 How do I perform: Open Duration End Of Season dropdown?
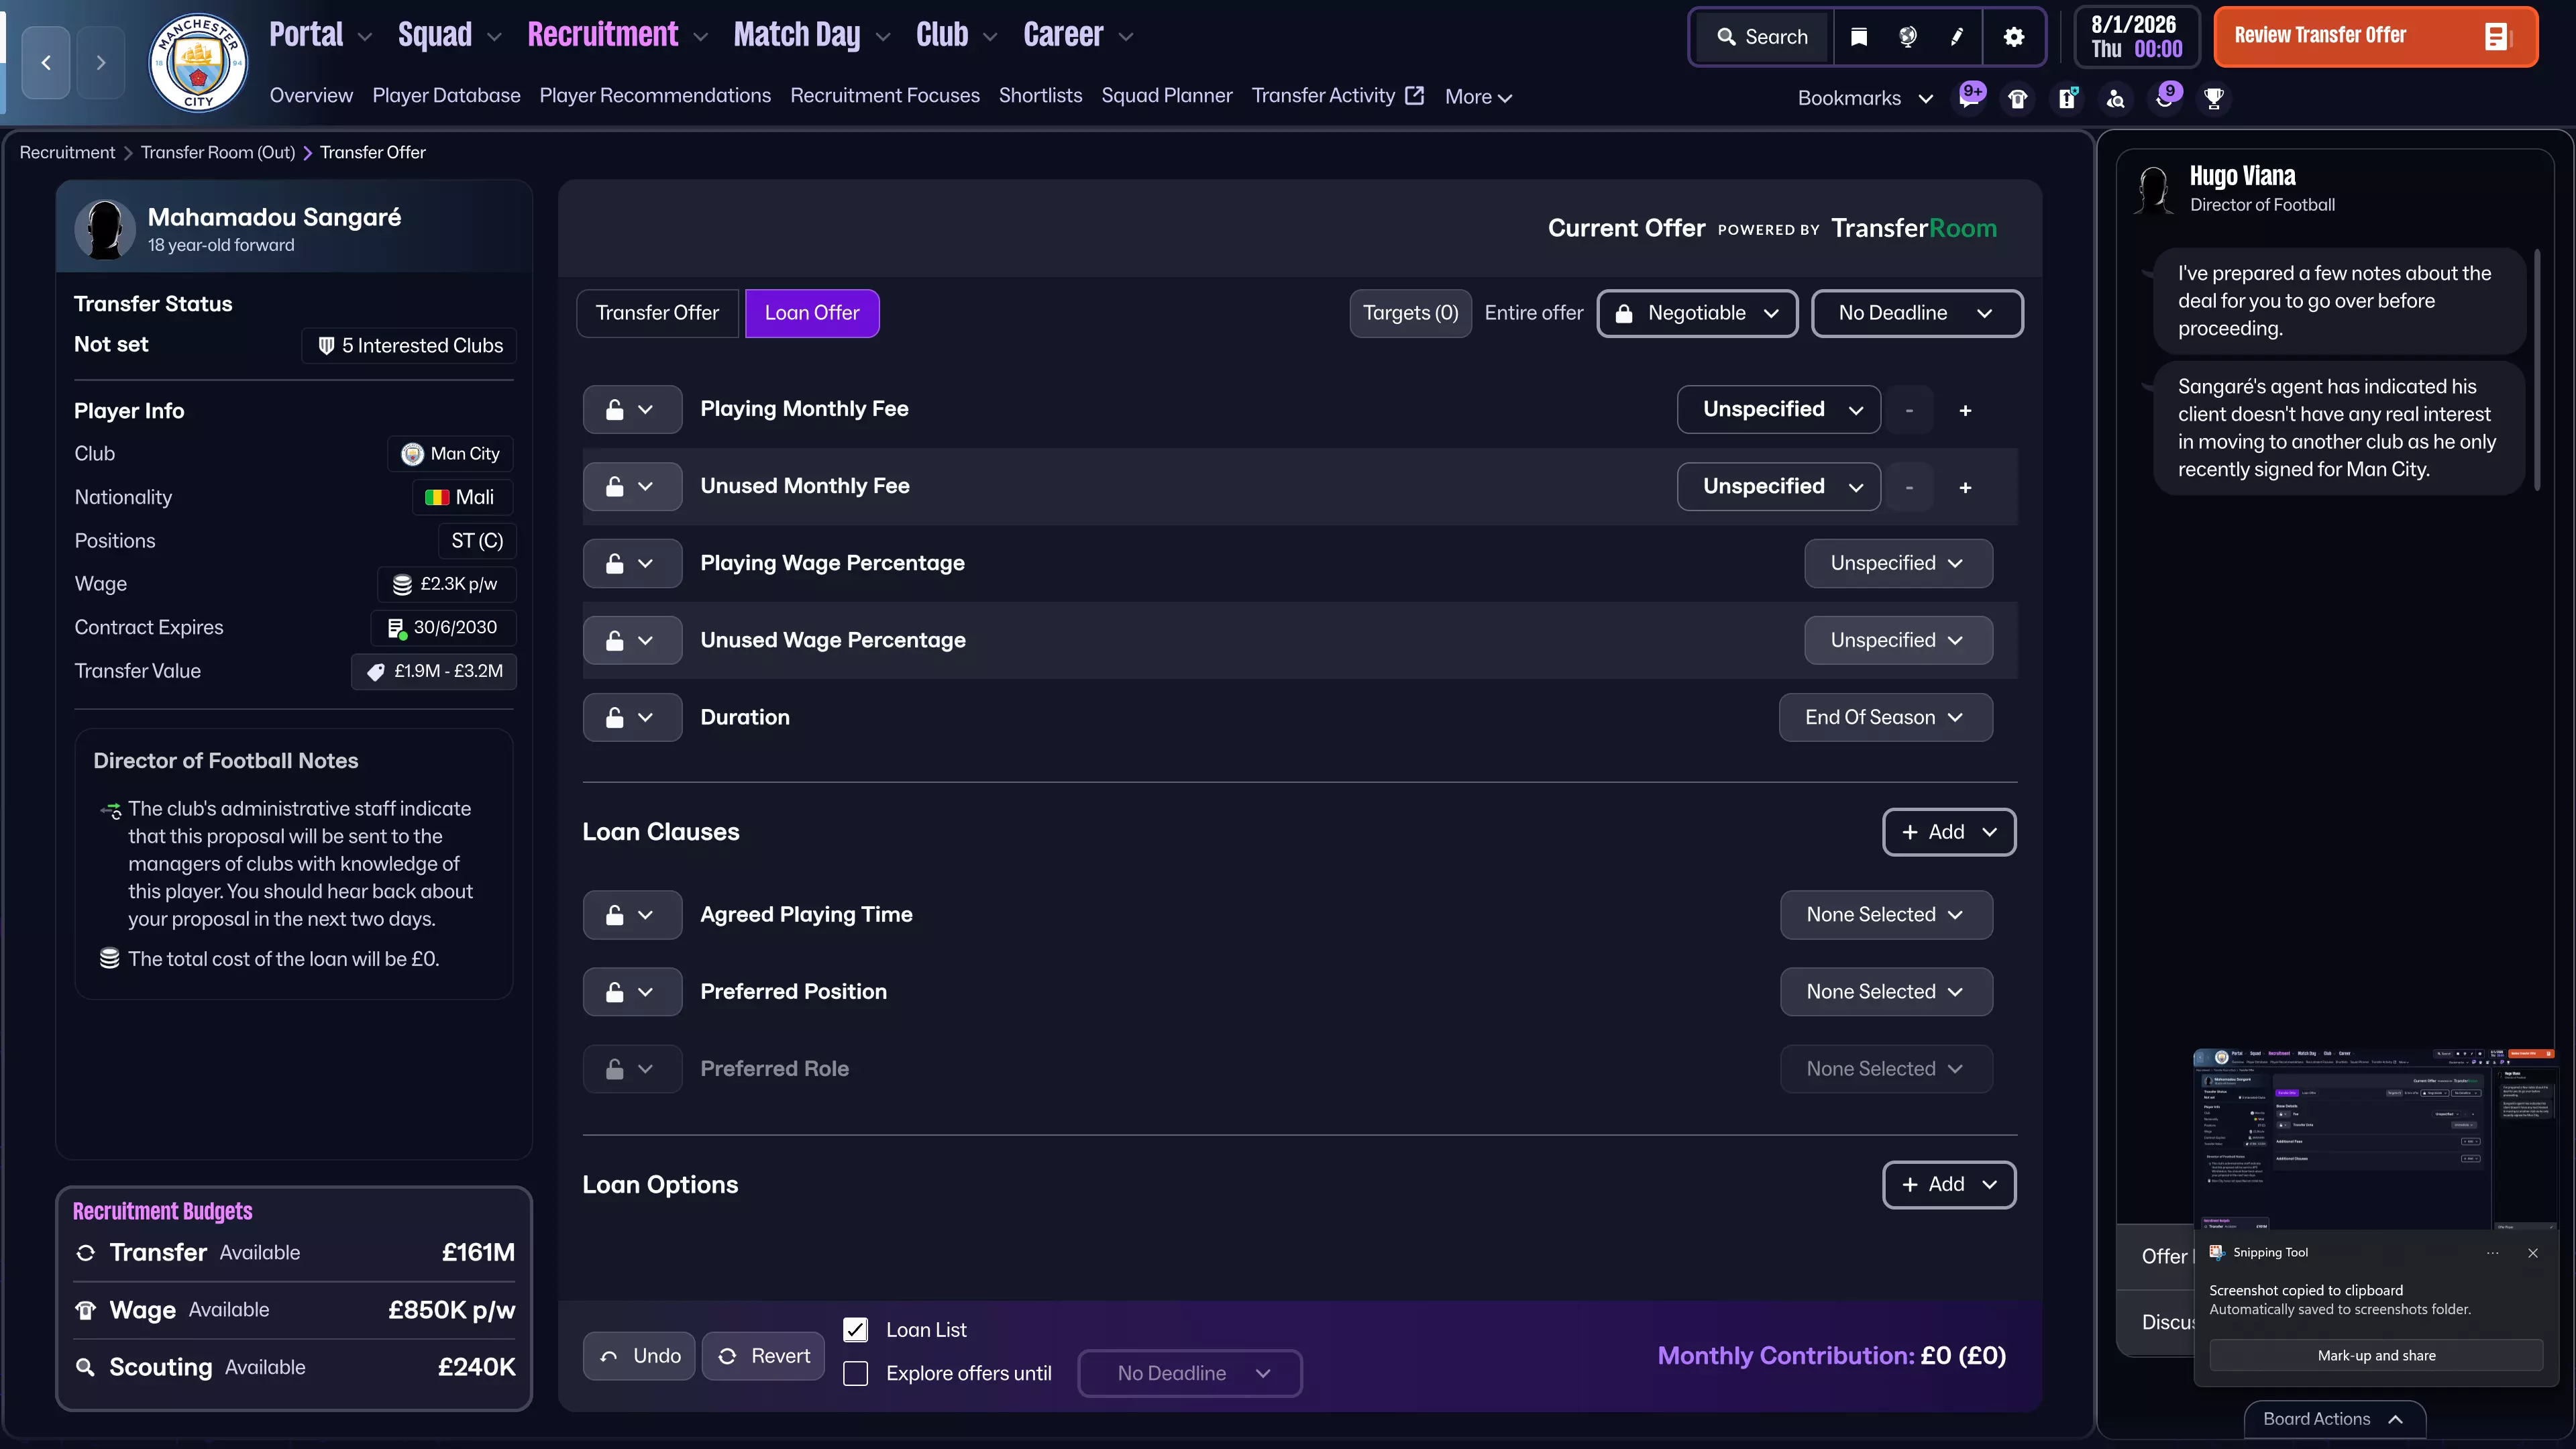1884,717
